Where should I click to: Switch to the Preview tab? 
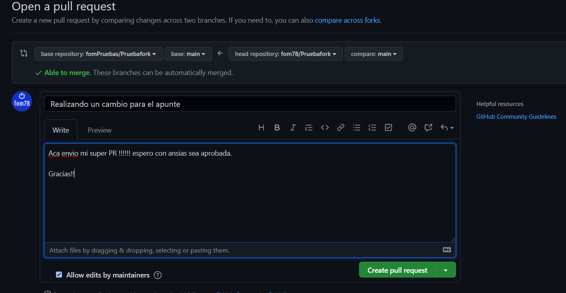(x=99, y=130)
